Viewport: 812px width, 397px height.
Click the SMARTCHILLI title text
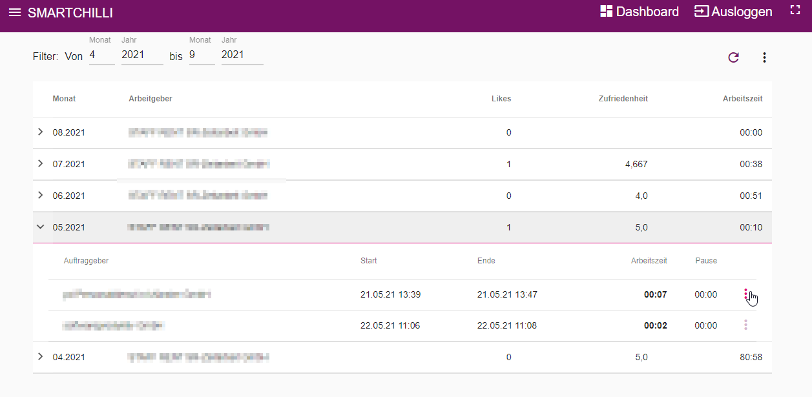tap(70, 13)
